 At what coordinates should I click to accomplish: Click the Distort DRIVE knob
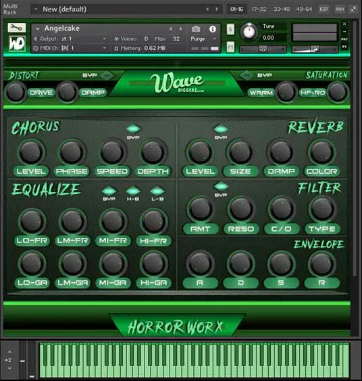pyautogui.click(x=16, y=92)
